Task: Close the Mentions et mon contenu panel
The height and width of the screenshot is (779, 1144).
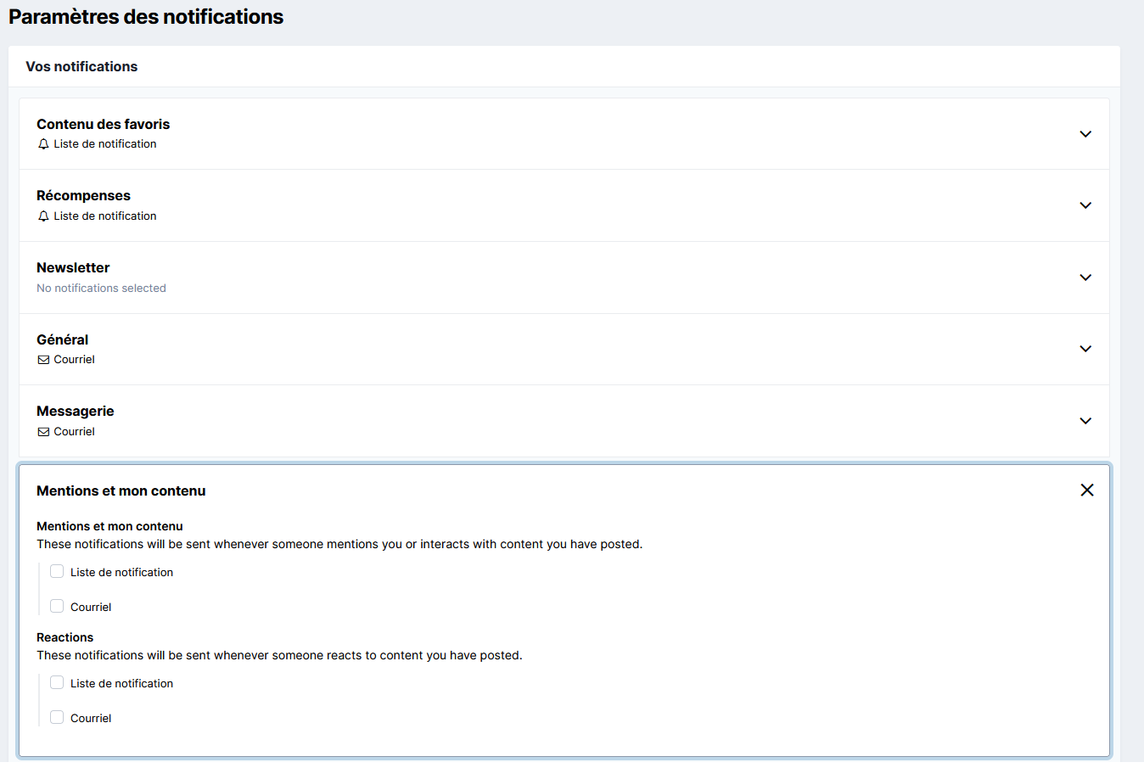Action: tap(1086, 490)
